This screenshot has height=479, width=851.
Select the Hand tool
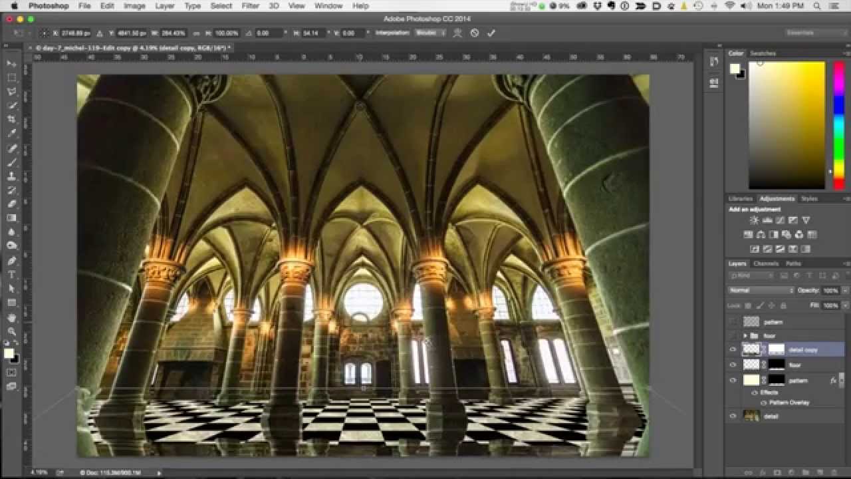coord(11,317)
